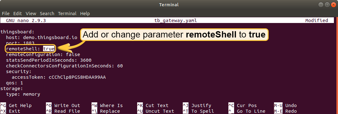Open the Edit menu

coord(17,14)
